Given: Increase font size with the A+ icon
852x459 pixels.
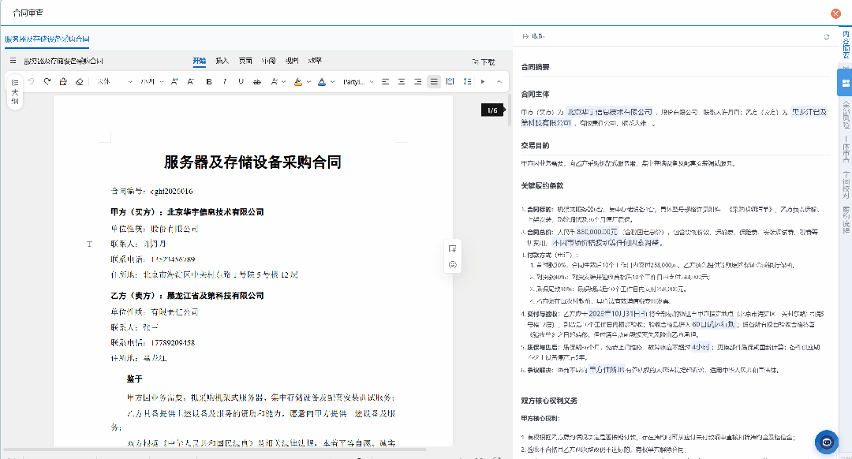Looking at the screenshot, I should click(174, 81).
